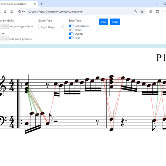Halt playback with the Stop button
The image size is (166, 166).
tap(115, 22)
